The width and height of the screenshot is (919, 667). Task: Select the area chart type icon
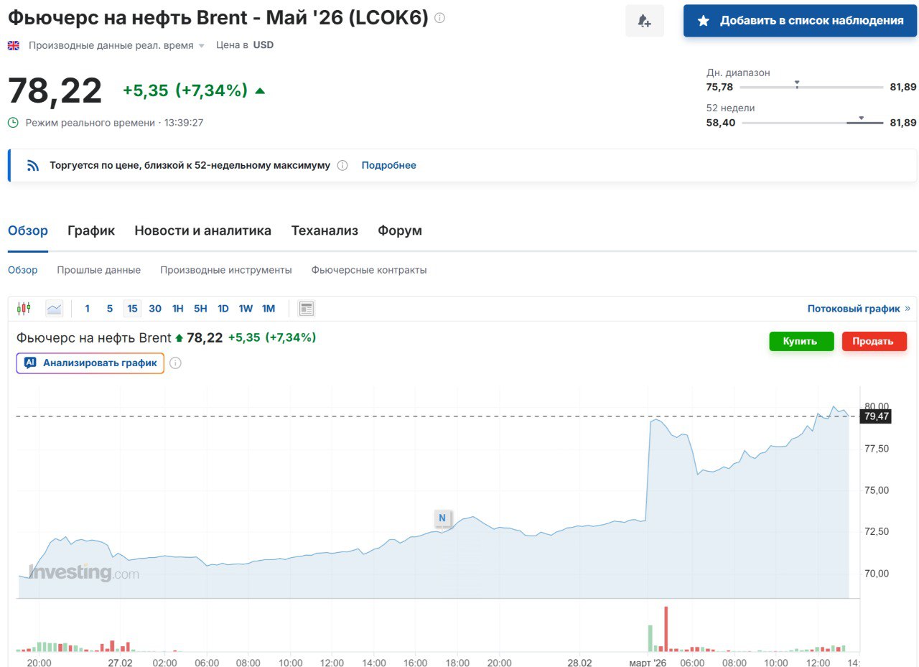[54, 309]
